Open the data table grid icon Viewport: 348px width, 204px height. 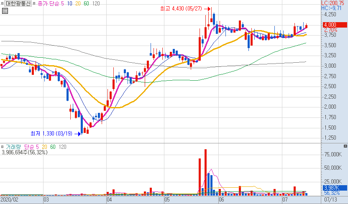[5, 10]
